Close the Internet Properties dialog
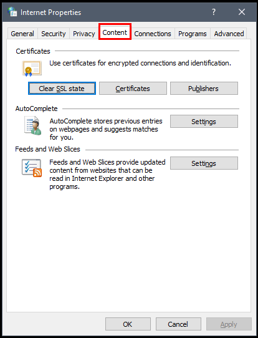Viewport: 258px width, 338px height. [x=242, y=12]
